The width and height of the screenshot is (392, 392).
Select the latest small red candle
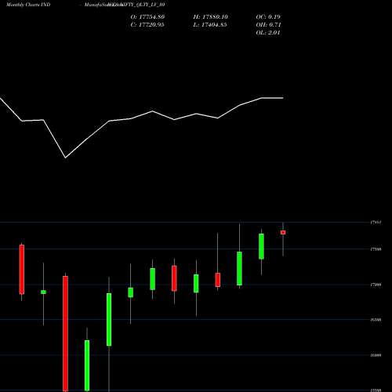(283, 233)
